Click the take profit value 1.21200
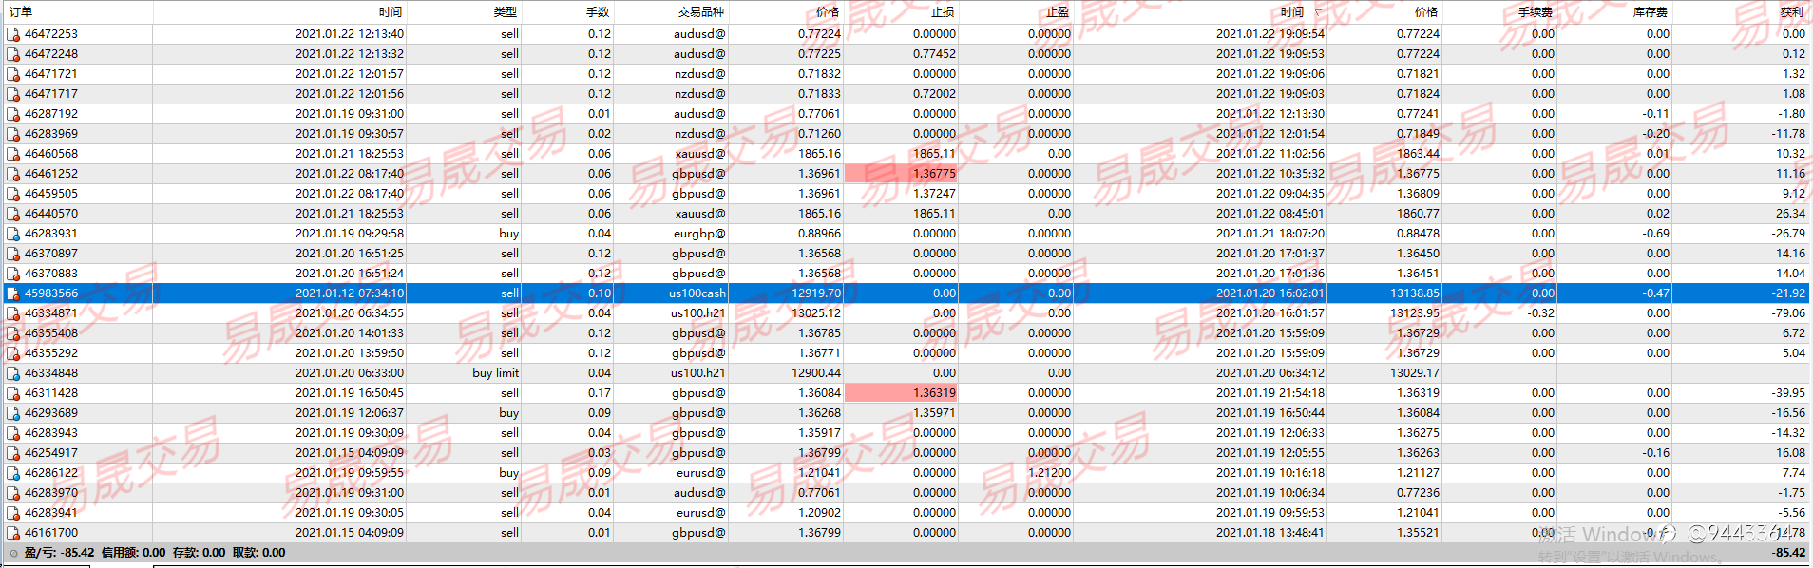Image resolution: width=1813 pixels, height=568 pixels. (x=1050, y=473)
